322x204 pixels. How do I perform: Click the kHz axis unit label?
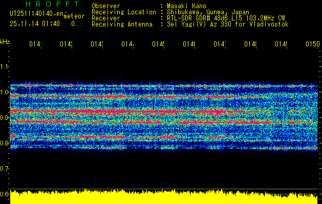tap(5, 42)
